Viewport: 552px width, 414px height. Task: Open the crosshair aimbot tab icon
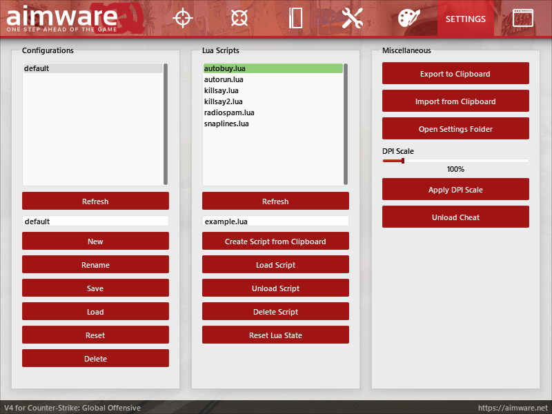182,19
